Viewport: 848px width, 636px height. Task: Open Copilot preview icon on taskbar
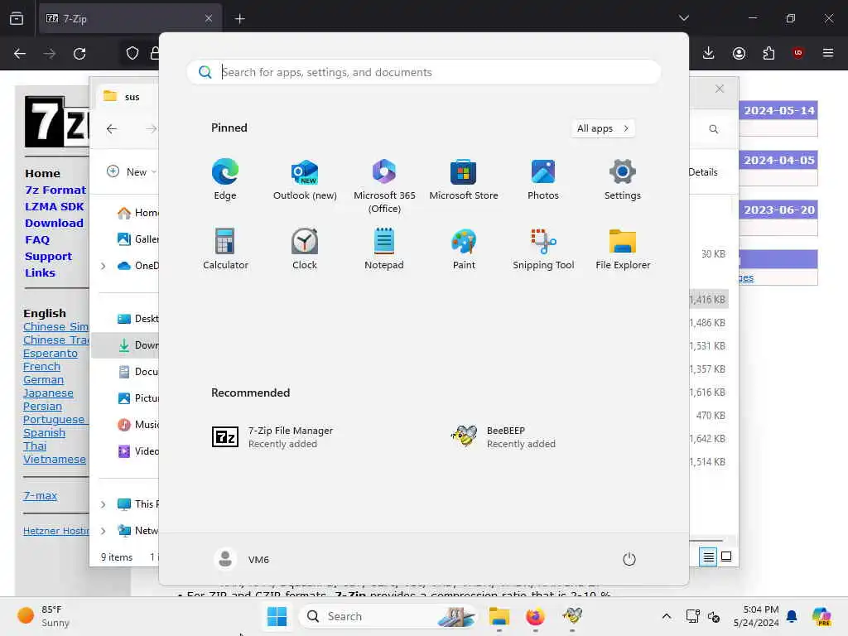click(821, 616)
